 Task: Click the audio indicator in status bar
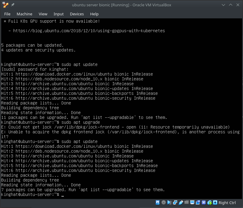click(x=169, y=203)
